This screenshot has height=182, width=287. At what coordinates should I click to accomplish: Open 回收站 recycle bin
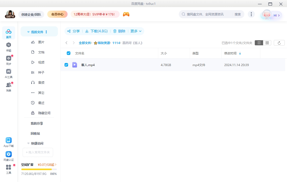(x=35, y=133)
